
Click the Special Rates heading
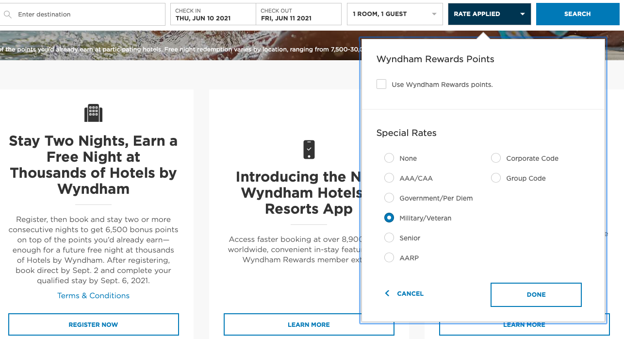click(407, 133)
